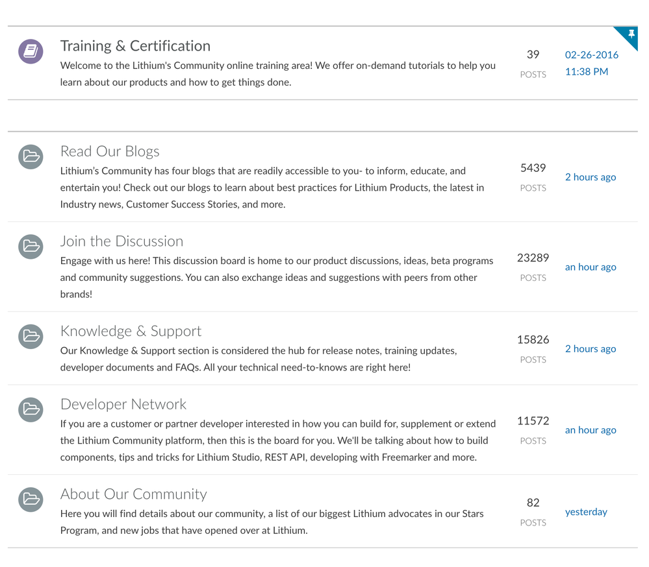Viewport: 649px width, 567px height.
Task: Open Knowledge & Support latest post '2 hours ago'
Action: point(591,349)
